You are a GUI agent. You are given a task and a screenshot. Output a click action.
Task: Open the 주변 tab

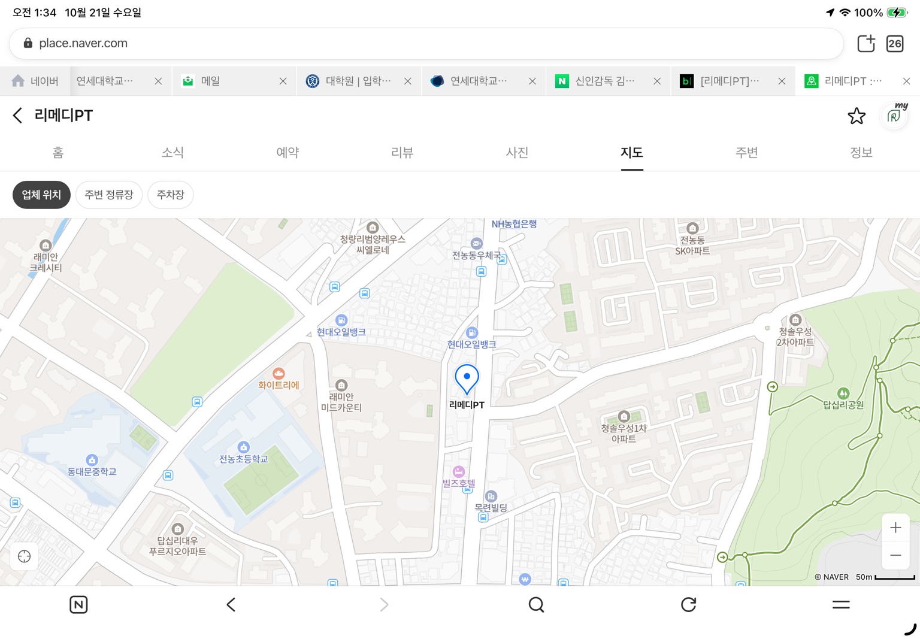coord(747,153)
